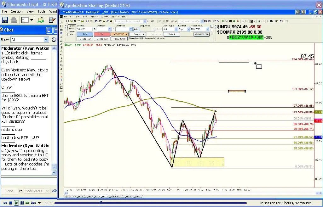This screenshot has height=207, width=323.
Task: Click the playback position marker on timeline
Action: click(x=101, y=203)
